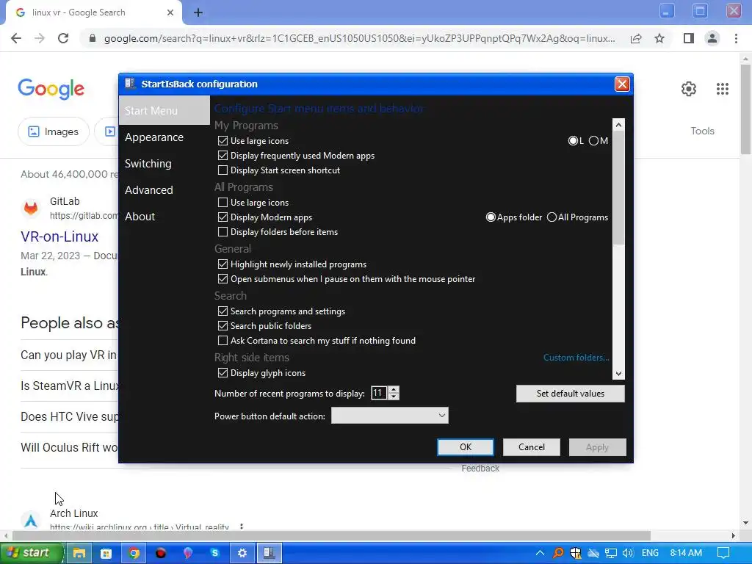Open Chrome profile avatar
Image resolution: width=752 pixels, height=564 pixels.
712,38
